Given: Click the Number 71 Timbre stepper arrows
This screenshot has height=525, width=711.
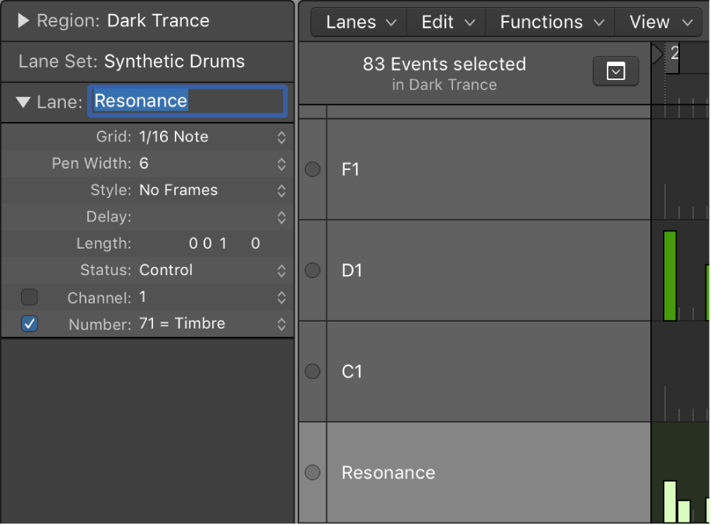Looking at the screenshot, I should [x=281, y=324].
